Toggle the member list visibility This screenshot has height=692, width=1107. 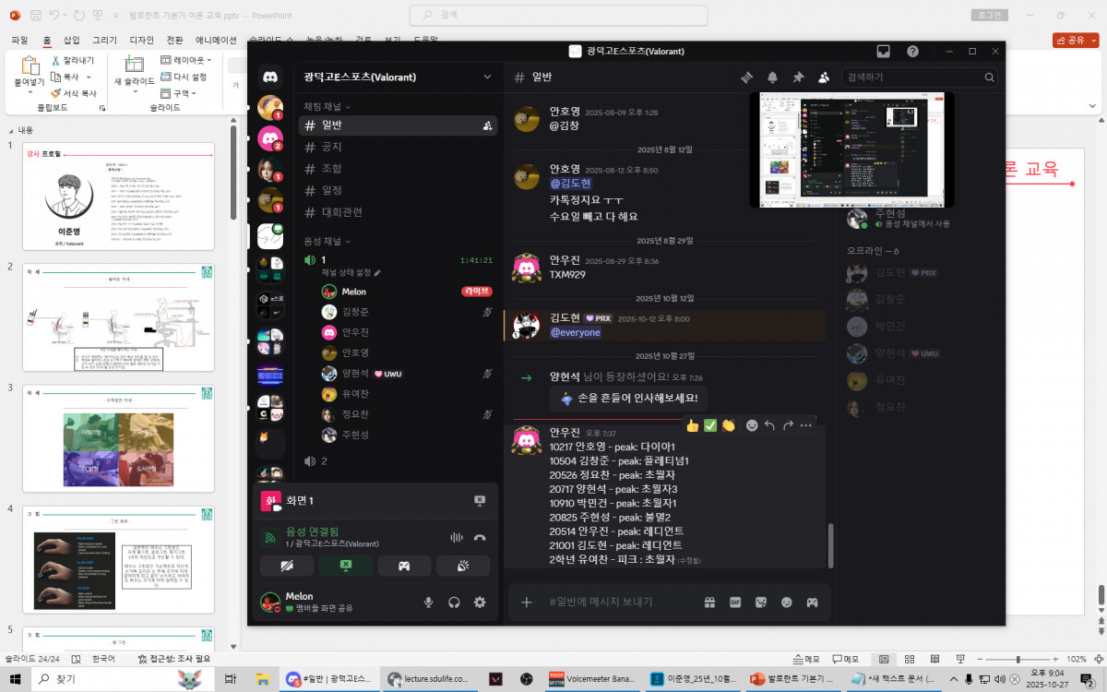tap(824, 78)
